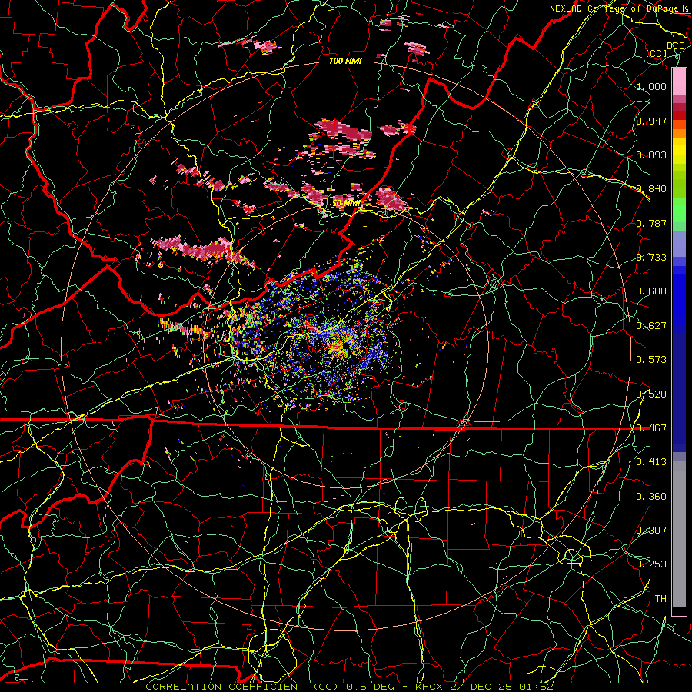692x692 pixels.
Task: Click the 1.000 color scale value
Action: click(x=651, y=86)
